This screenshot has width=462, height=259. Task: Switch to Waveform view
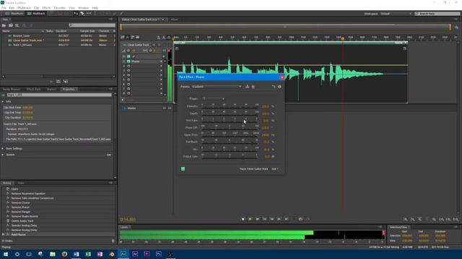tap(14, 14)
